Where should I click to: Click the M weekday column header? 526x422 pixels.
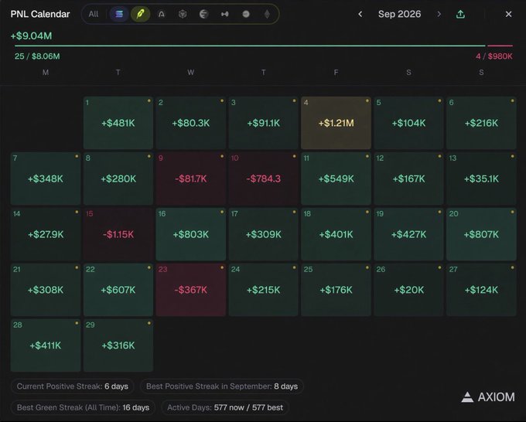46,73
